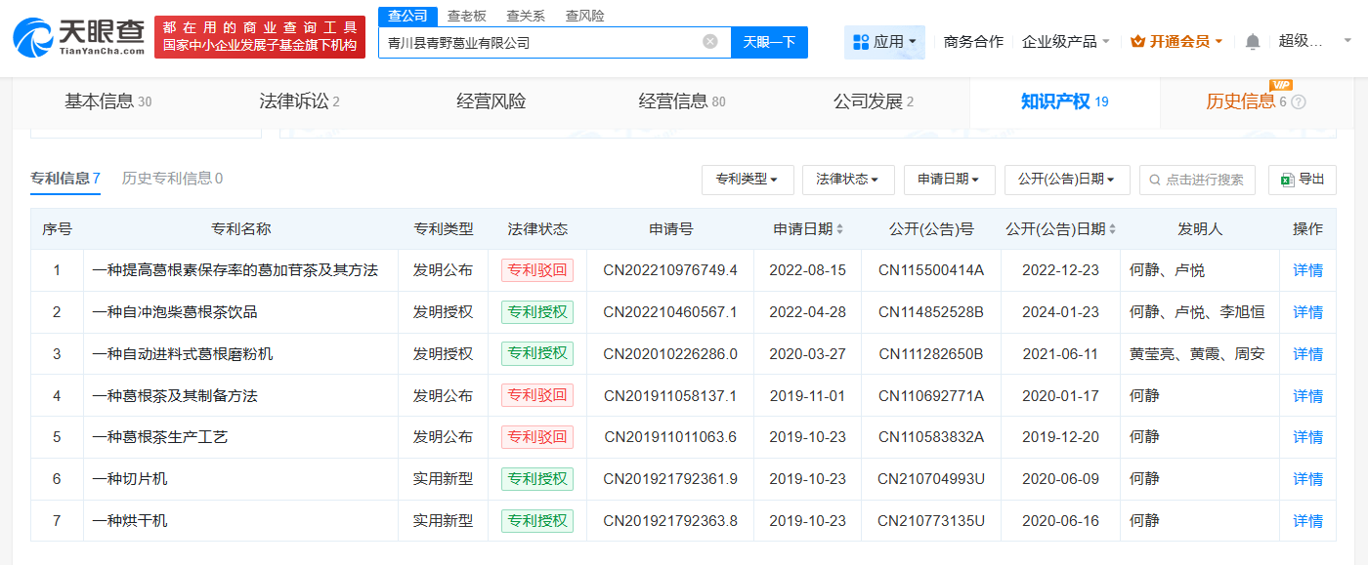Click the magnifier icon in patent search box
The width and height of the screenshot is (1368, 565).
[x=1157, y=180]
